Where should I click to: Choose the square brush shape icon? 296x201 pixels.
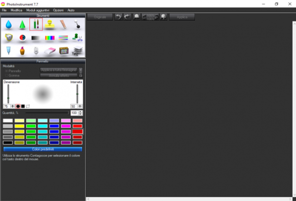[x=23, y=106]
